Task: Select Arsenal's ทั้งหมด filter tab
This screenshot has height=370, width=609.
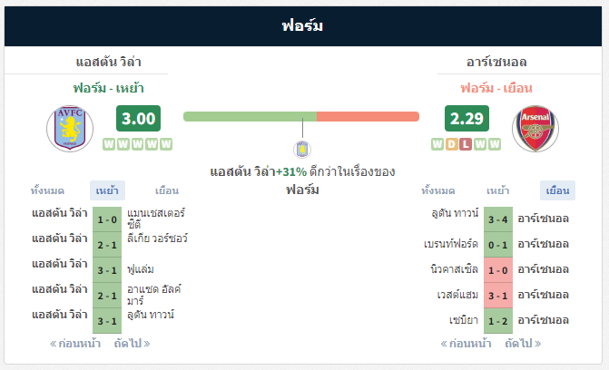Action: 438,190
